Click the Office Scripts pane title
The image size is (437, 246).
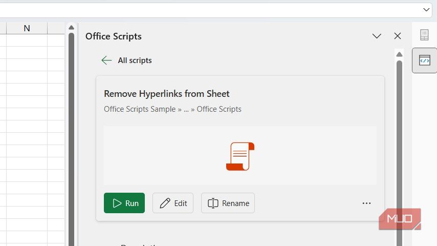pyautogui.click(x=114, y=36)
